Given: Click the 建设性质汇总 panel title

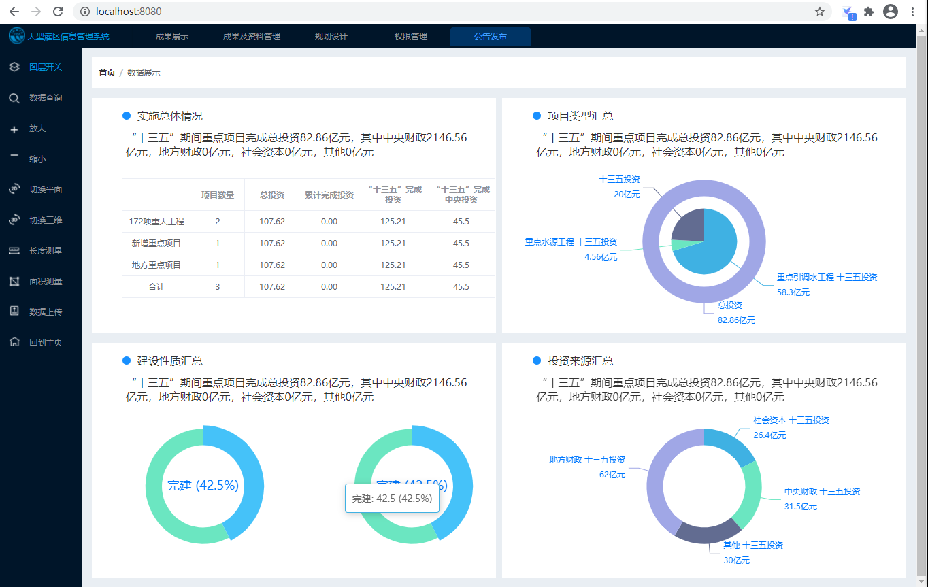Looking at the screenshot, I should (170, 361).
